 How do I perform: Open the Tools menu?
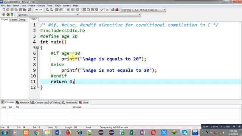50,6
